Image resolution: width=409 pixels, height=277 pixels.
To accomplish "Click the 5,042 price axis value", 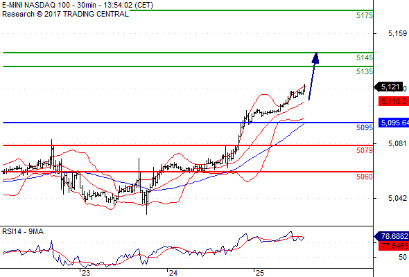I will coord(397,198).
